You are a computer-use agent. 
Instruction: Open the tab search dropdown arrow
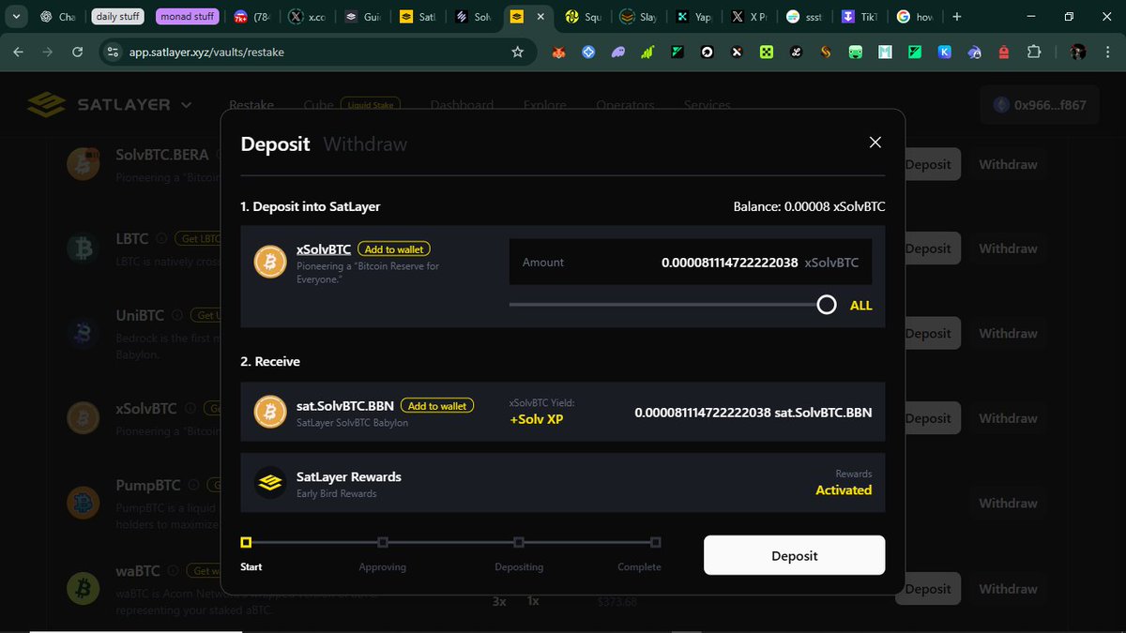pos(17,16)
